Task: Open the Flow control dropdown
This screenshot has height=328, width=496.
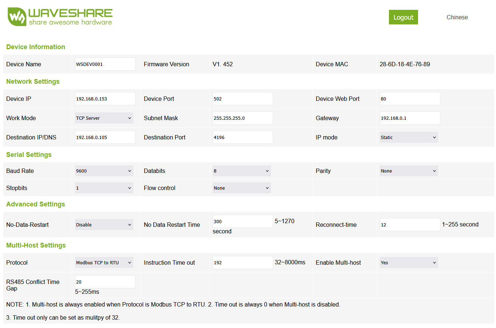Action: click(241, 188)
